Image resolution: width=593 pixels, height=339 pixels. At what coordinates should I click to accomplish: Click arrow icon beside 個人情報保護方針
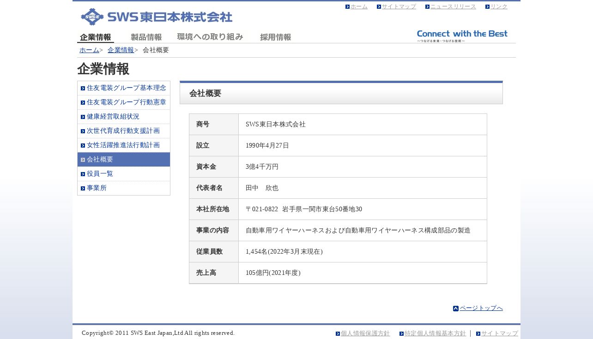point(338,333)
